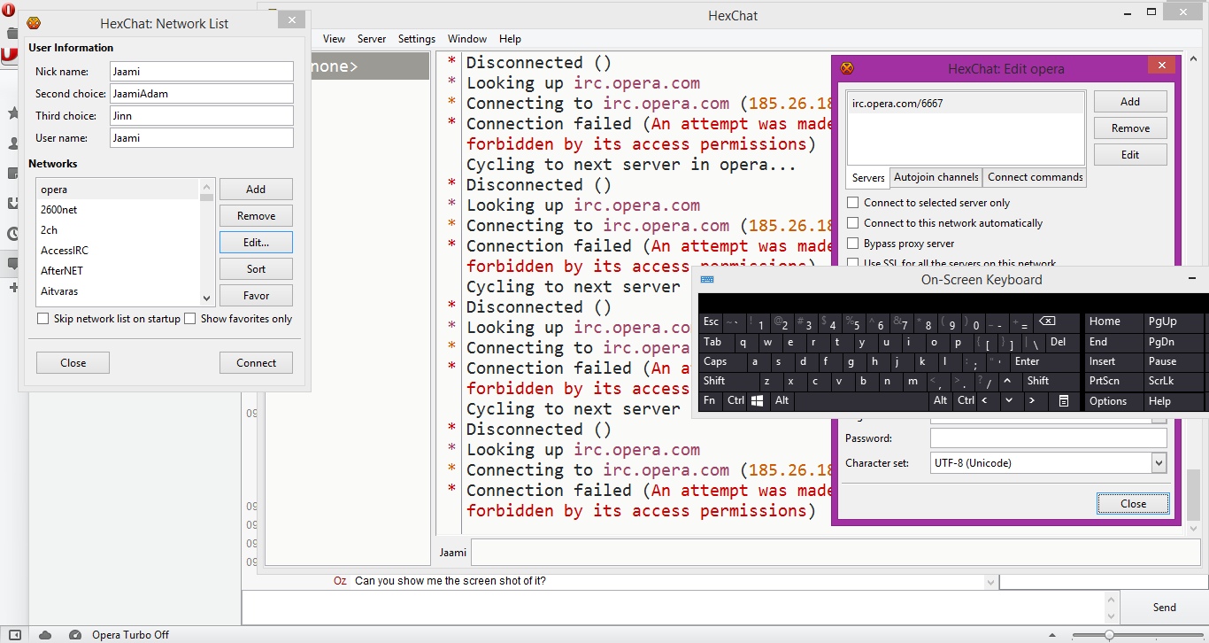Open the Character set dropdown
Viewport: 1209px width, 643px height.
click(1159, 462)
